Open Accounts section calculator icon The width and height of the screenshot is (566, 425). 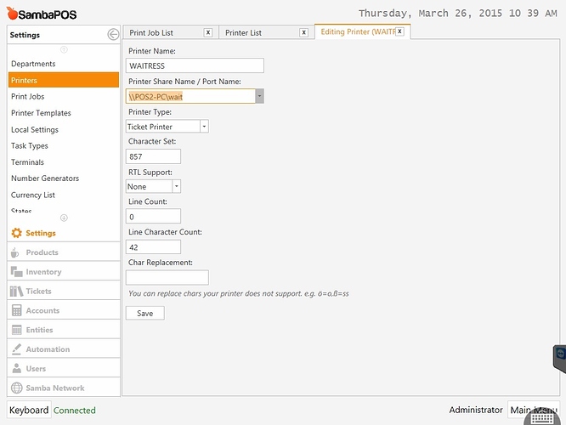(x=17, y=310)
